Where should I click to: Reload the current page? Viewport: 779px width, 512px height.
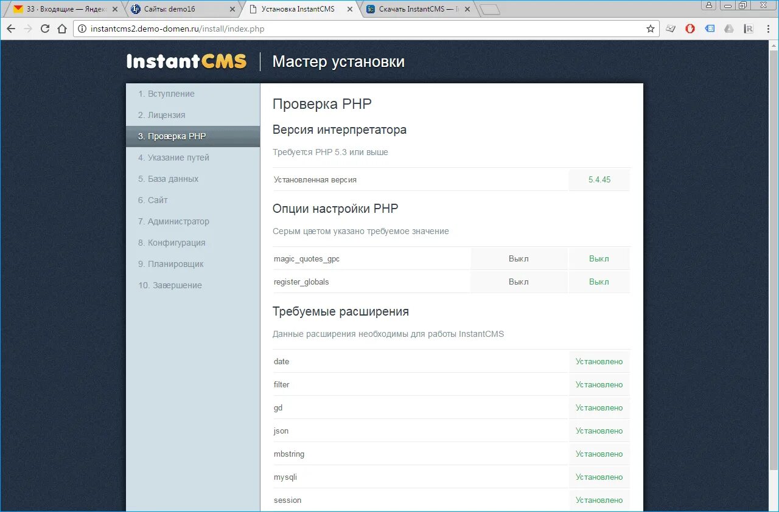coord(44,29)
